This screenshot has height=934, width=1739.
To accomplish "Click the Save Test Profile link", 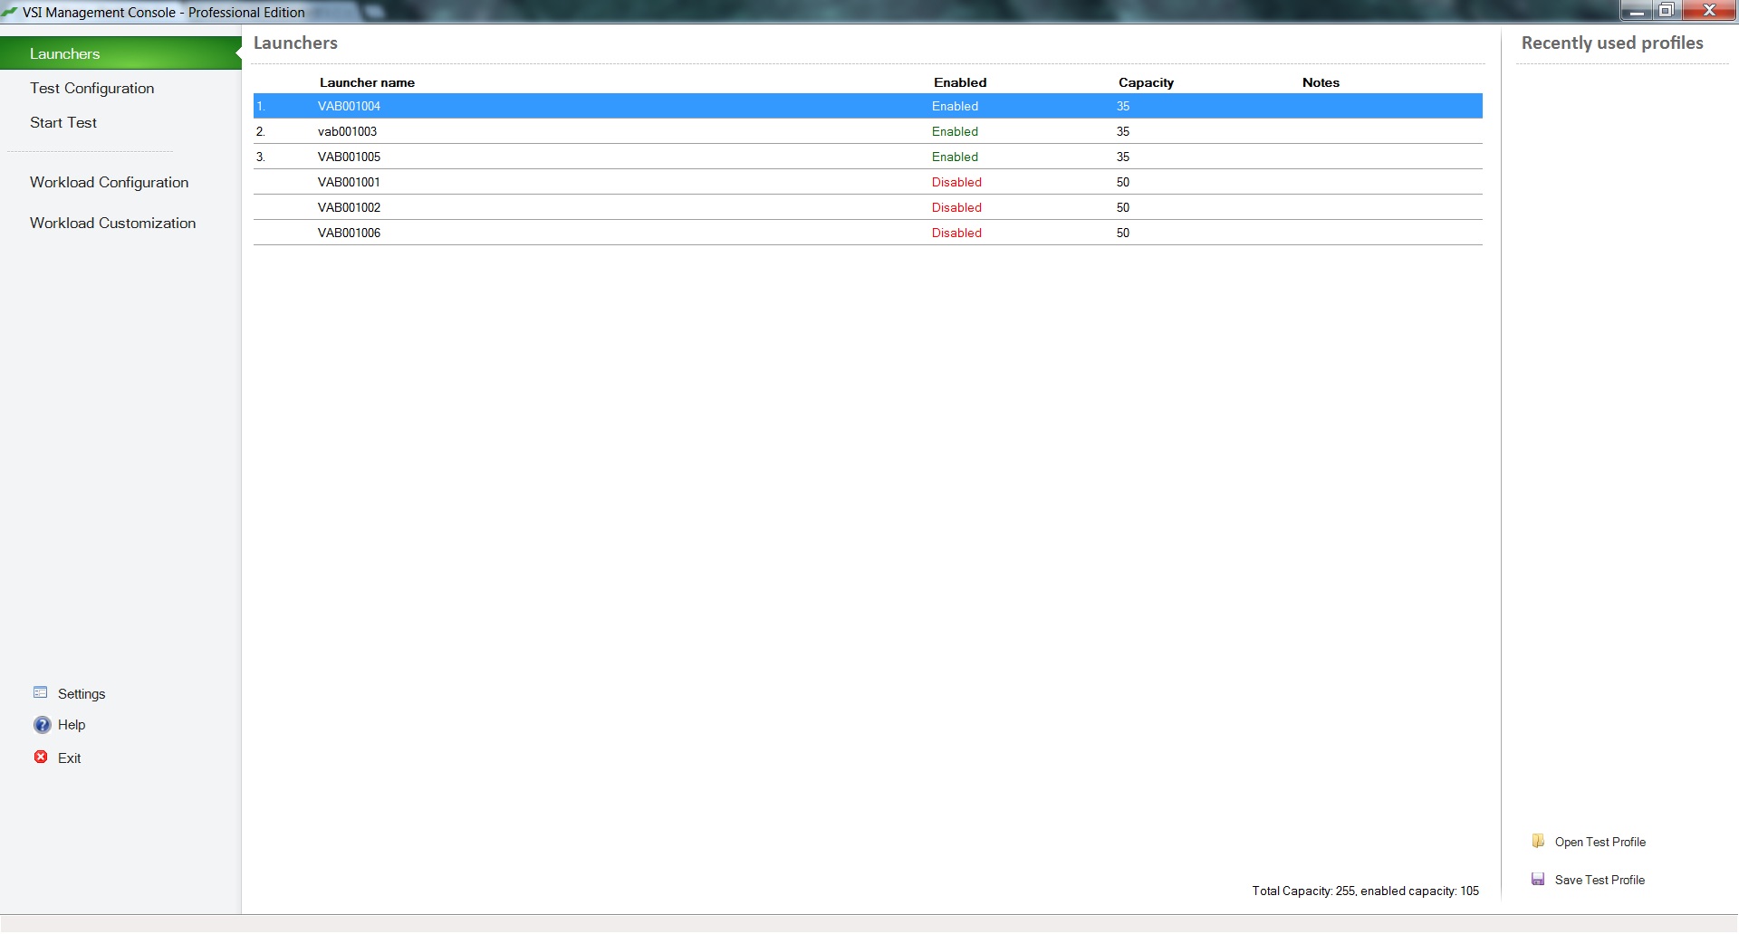I will tap(1600, 880).
